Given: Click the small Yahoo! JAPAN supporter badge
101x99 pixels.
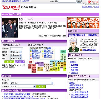Looking at the screenshot, I should click(95, 2).
